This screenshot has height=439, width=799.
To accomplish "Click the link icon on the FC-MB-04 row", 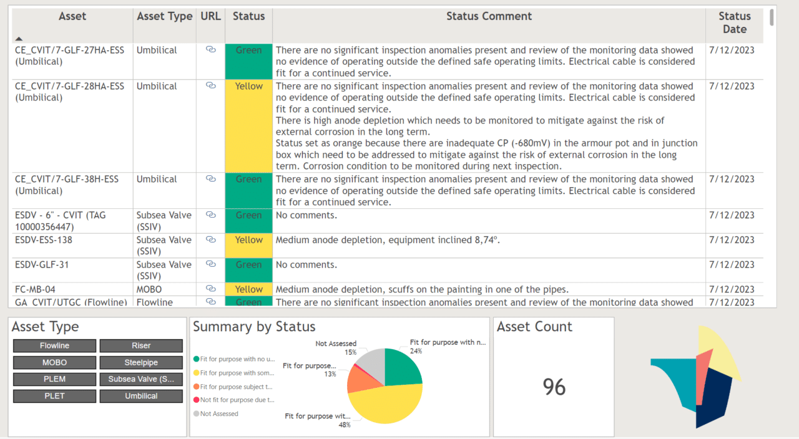I will click(210, 287).
